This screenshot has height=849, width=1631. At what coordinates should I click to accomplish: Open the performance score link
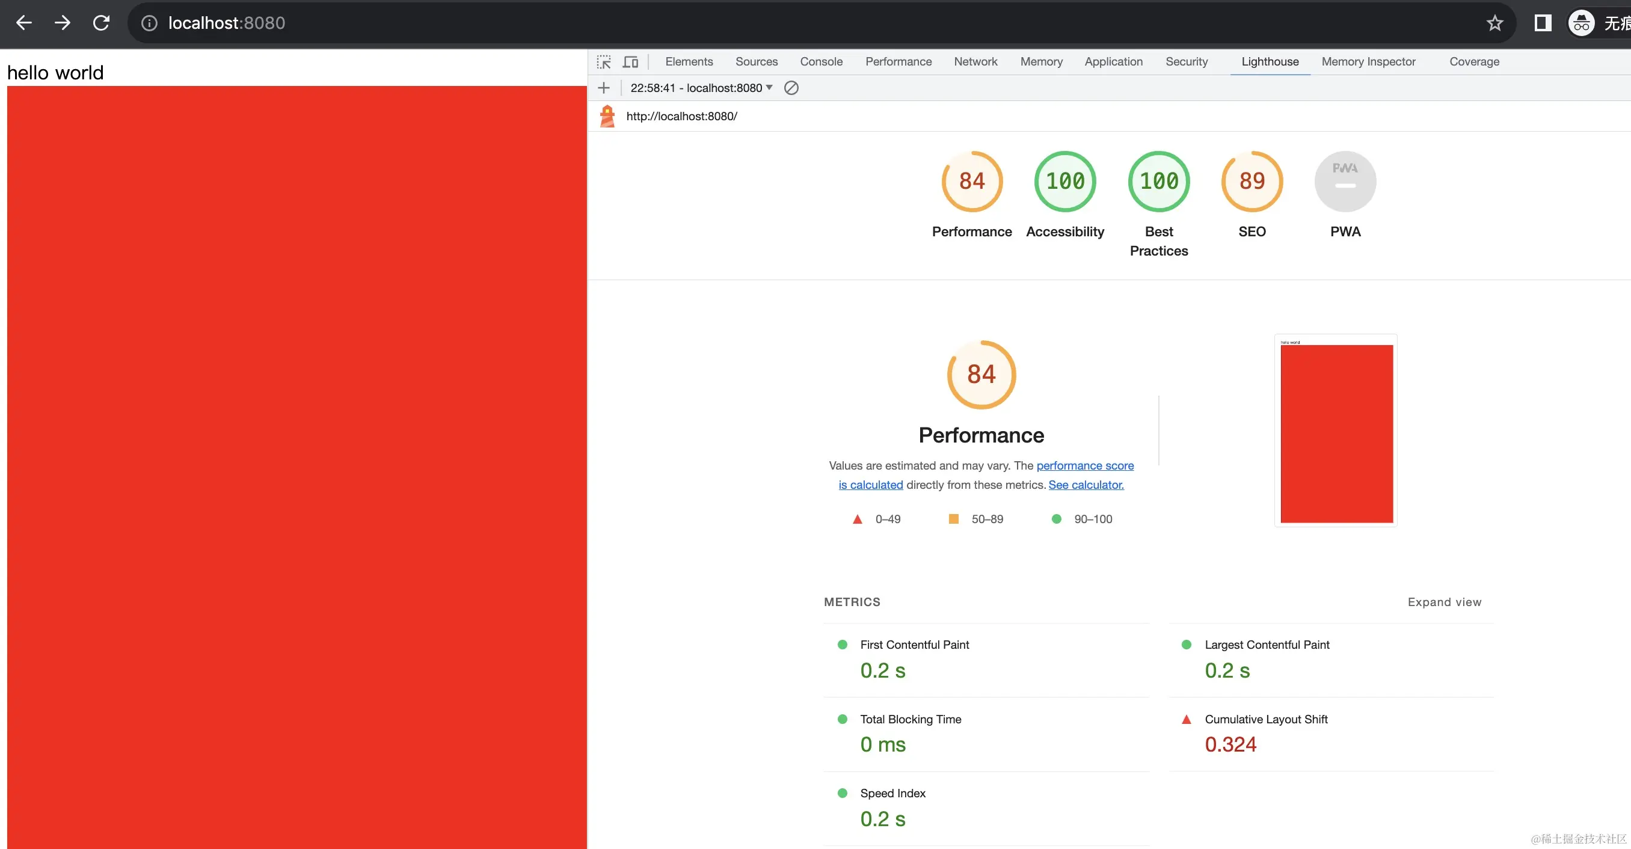point(1084,466)
